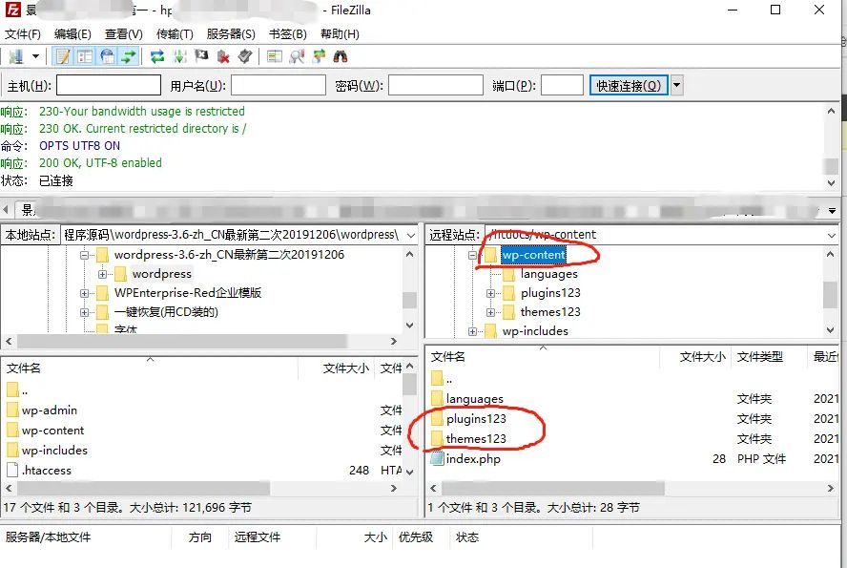This screenshot has width=847, height=568.
Task: Open the server tabs dropdown arrow
Action: click(x=832, y=211)
